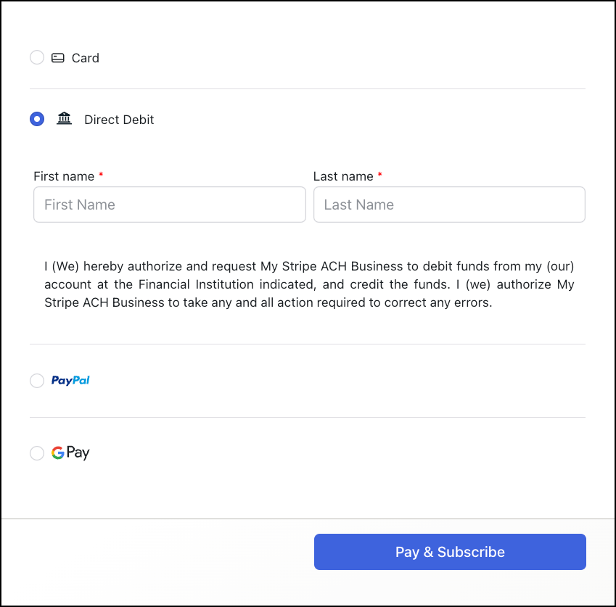Submit with Pay & Subscribe button
Viewport: 616px width, 607px height.
451,552
